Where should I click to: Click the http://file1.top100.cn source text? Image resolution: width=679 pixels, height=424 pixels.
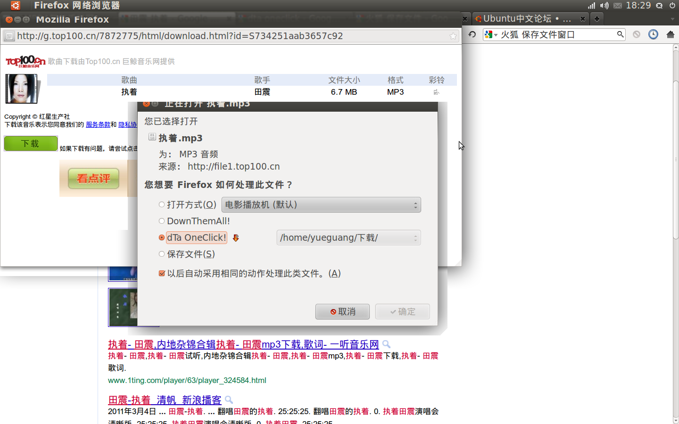click(234, 166)
